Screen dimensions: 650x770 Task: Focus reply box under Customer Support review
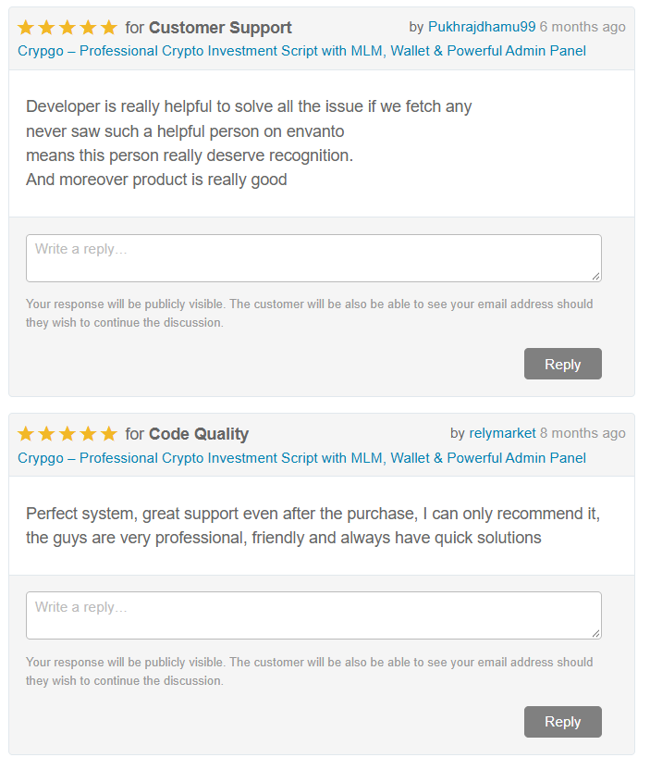[x=314, y=258]
